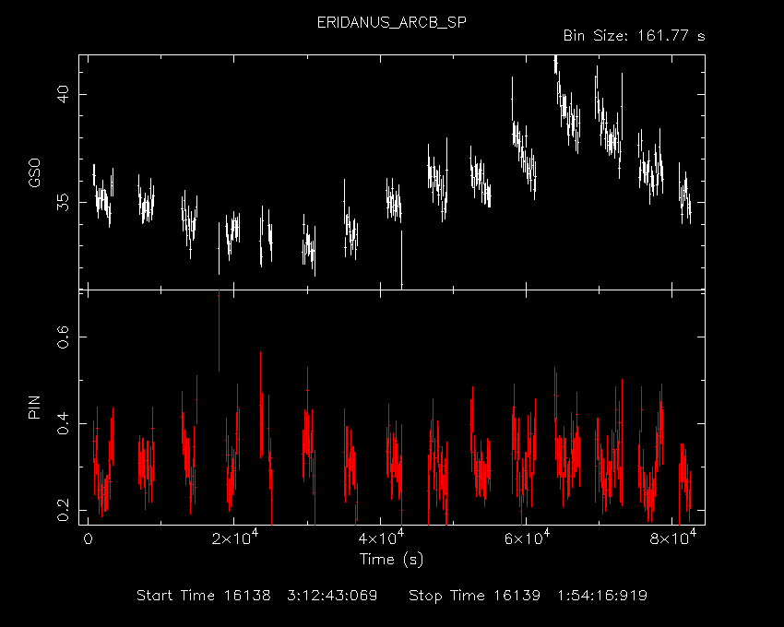Click the plot title ERIDANUS_ARCB_SP
784x627 pixels.
(x=391, y=23)
